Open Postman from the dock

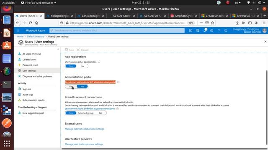(x=7, y=123)
